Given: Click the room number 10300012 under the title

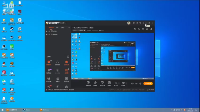Looking at the screenshot, I should (x=95, y=30).
